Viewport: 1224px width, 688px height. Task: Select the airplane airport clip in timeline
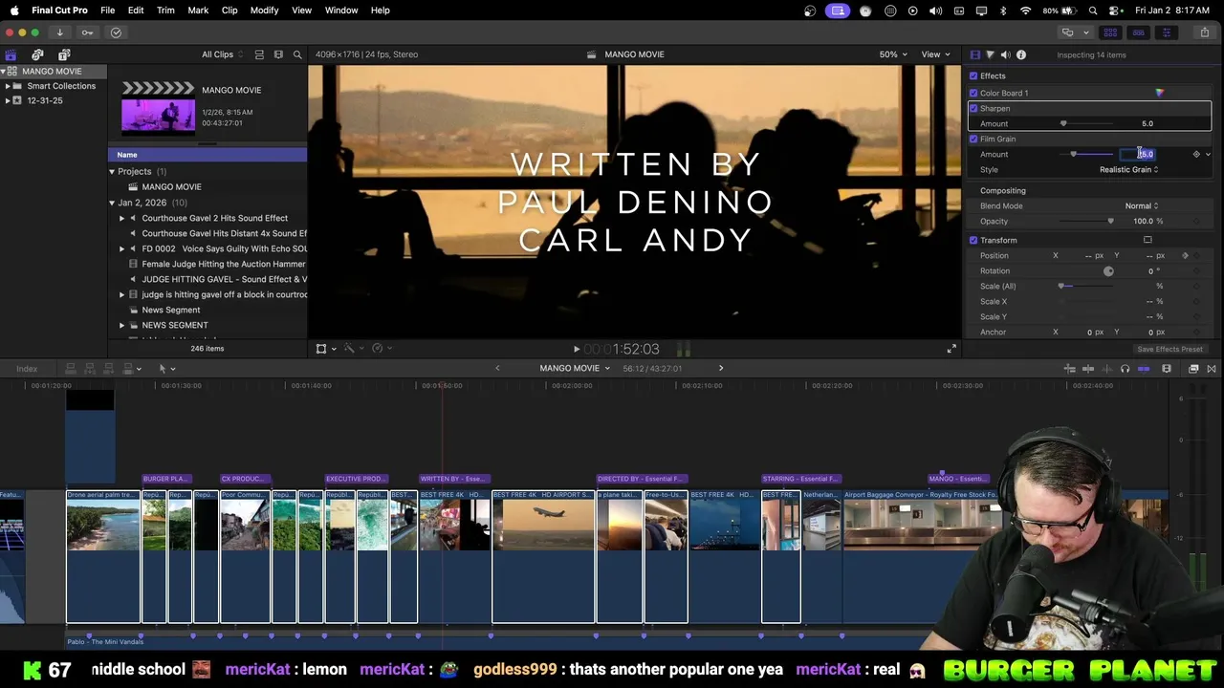pyautogui.click(x=543, y=556)
